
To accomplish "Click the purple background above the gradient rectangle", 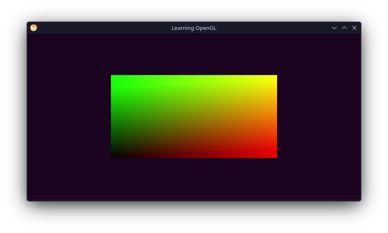I will point(194,54).
